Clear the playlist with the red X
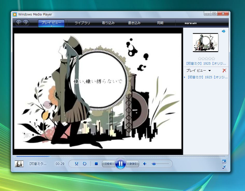 224,71
